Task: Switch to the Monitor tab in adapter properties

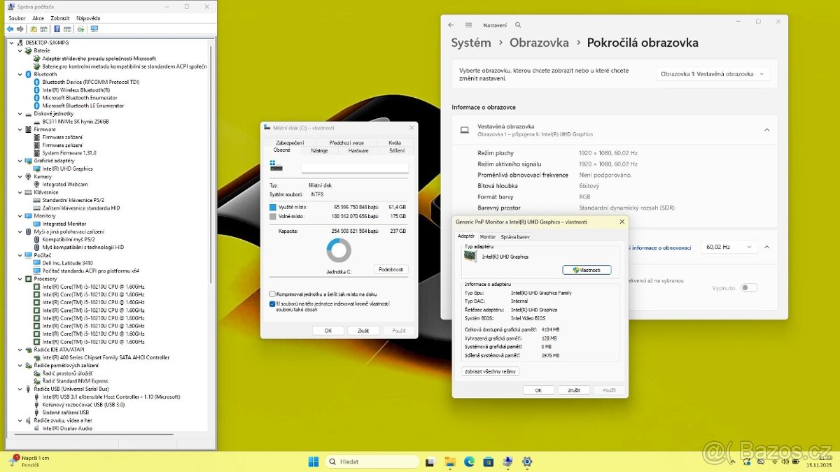Action: click(x=490, y=236)
